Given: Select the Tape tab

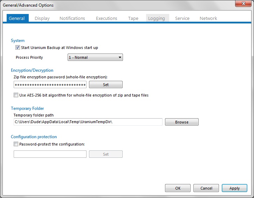Looking at the screenshot, I should coord(133,18).
